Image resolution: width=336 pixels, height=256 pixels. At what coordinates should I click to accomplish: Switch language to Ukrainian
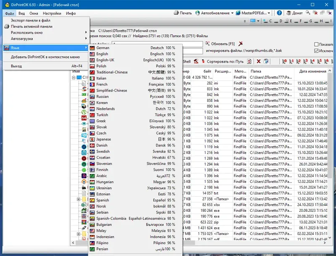pyautogui.click(x=135, y=188)
